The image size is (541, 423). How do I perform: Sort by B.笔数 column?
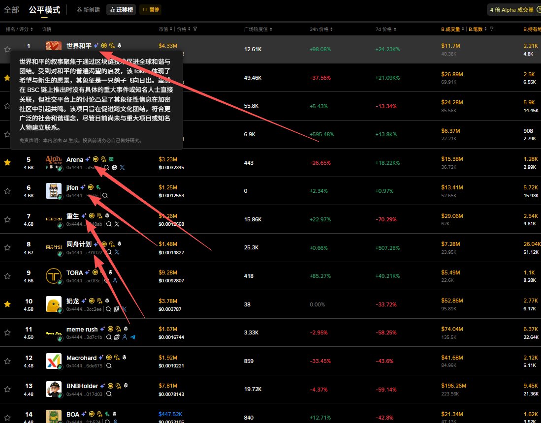coord(477,30)
